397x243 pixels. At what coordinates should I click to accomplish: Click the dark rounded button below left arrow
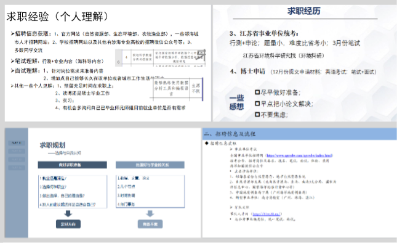pyautogui.click(x=68, y=224)
